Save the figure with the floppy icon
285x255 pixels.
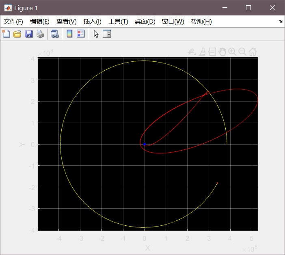click(x=29, y=34)
